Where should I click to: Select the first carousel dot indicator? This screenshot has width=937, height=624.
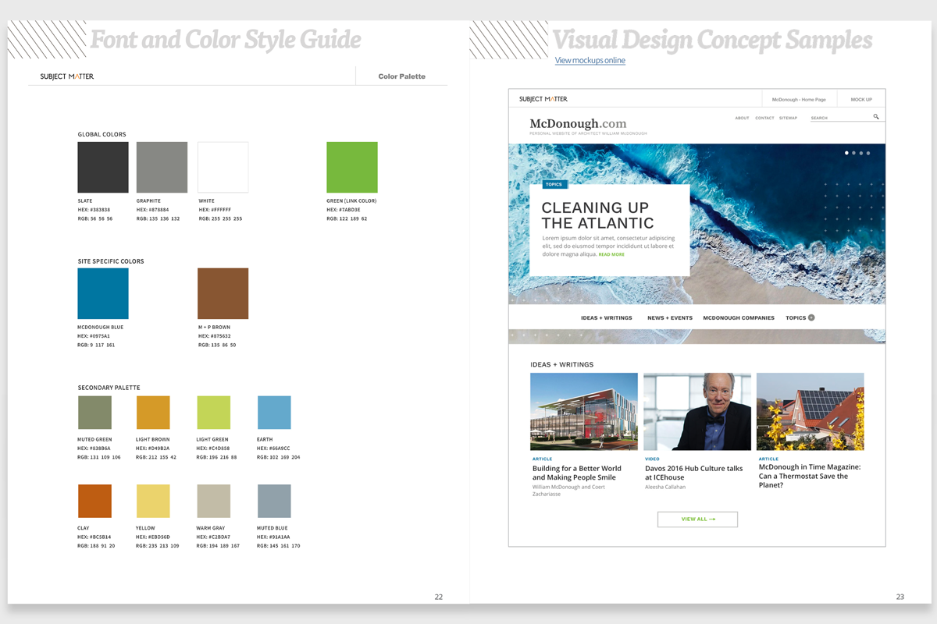point(846,153)
